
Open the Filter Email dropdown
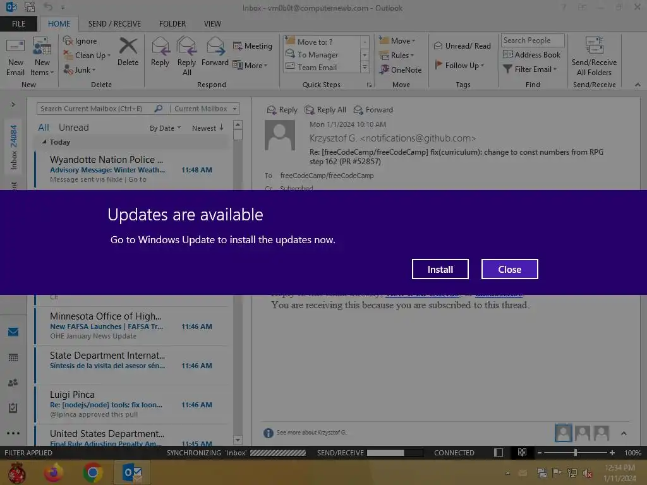(530, 69)
